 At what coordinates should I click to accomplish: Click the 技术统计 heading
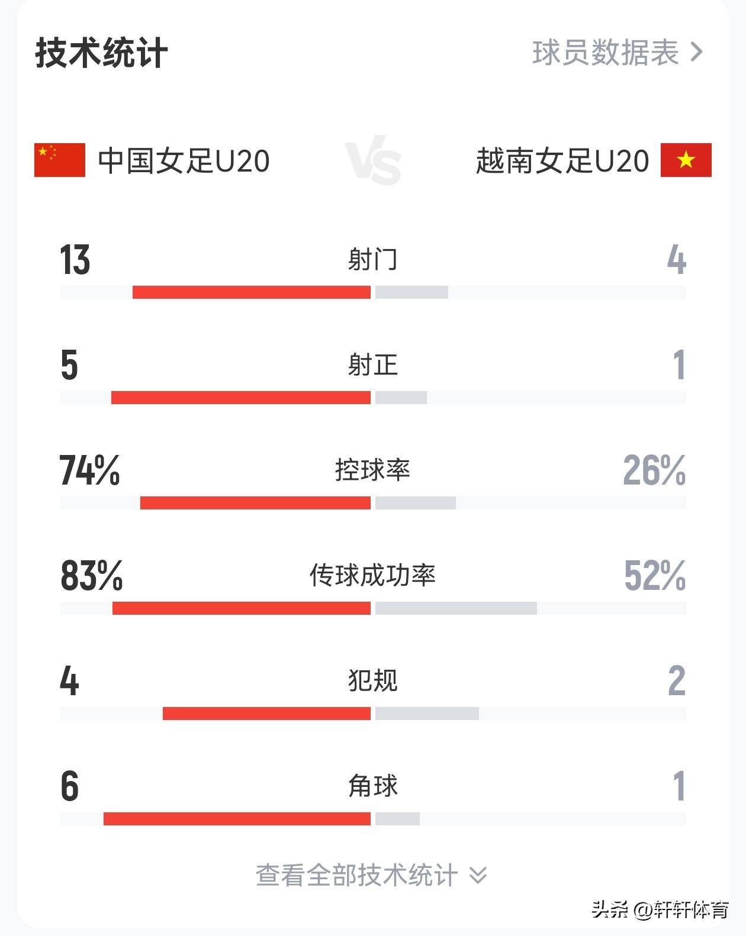click(x=101, y=53)
